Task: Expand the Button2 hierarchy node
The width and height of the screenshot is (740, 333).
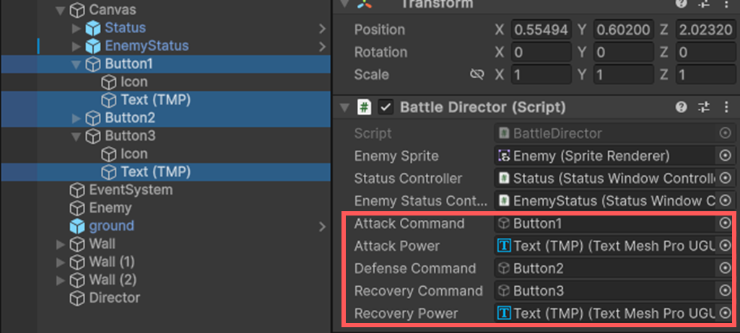Action: (x=77, y=118)
